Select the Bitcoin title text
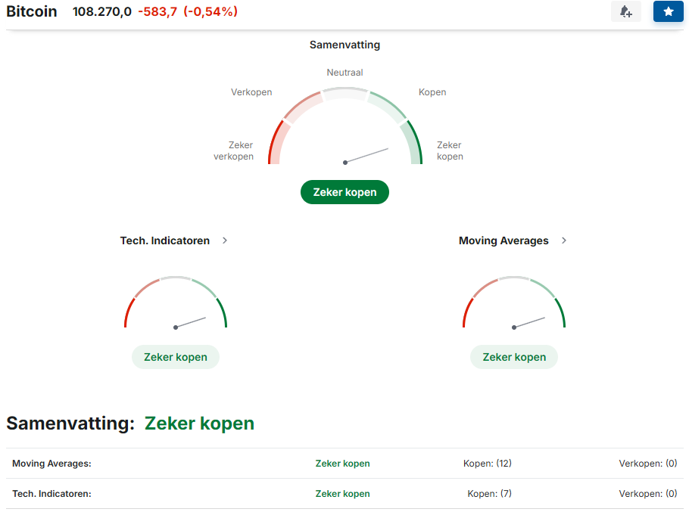Viewport: 689px width, 512px height. click(x=32, y=11)
